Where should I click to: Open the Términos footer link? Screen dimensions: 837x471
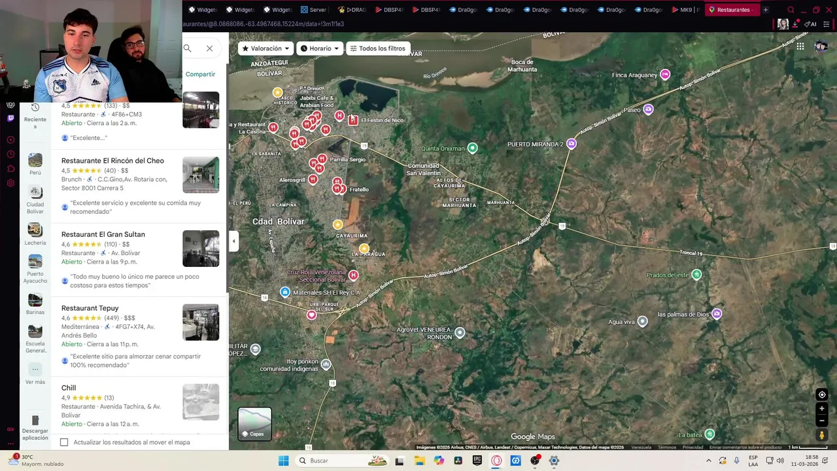(x=667, y=447)
